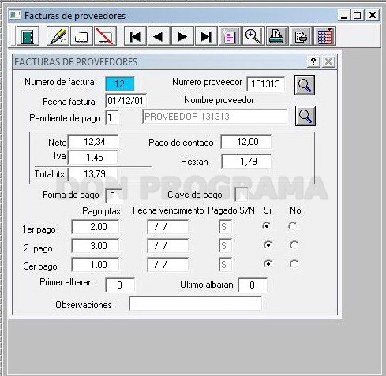Open the calendar grid icon
This screenshot has width=386, height=376.
click(324, 36)
